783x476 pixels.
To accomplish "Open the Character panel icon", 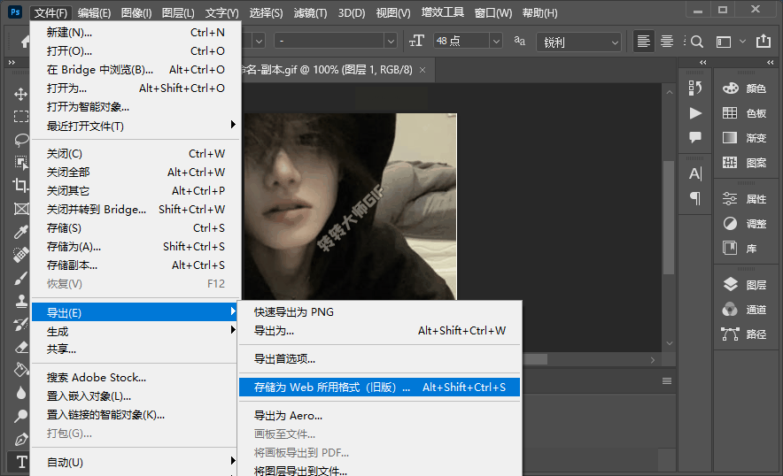I will [x=695, y=173].
